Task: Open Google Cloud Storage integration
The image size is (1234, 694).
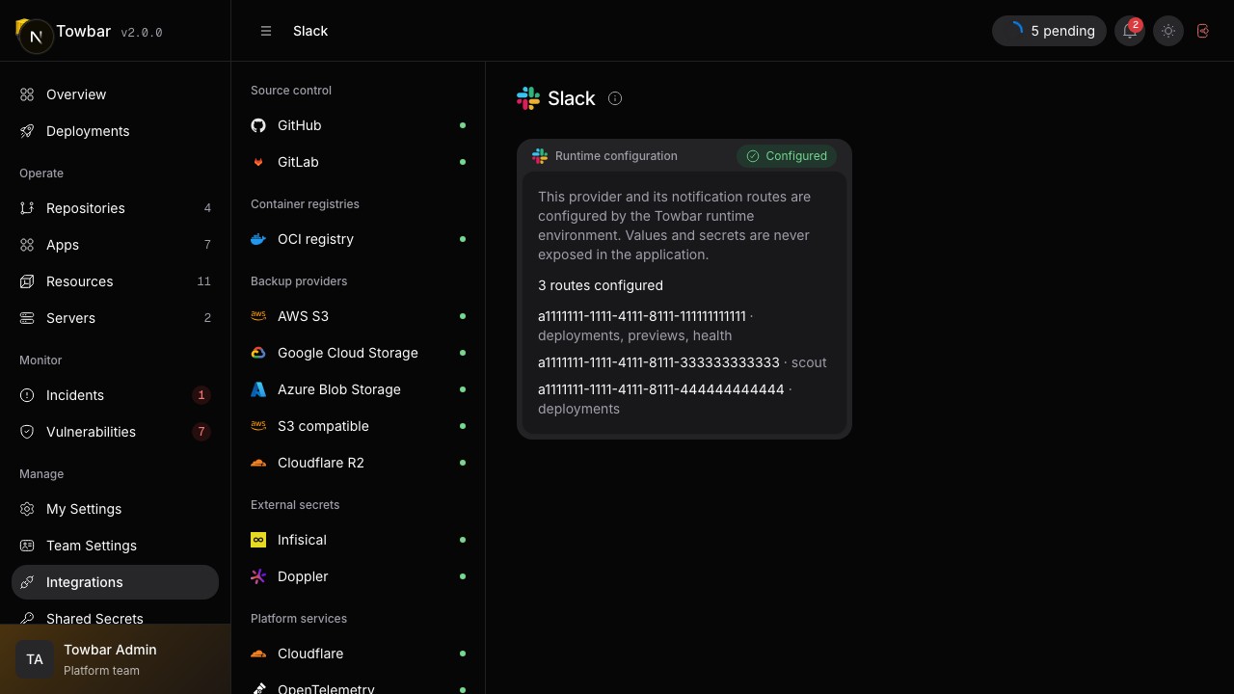Action: point(358,353)
